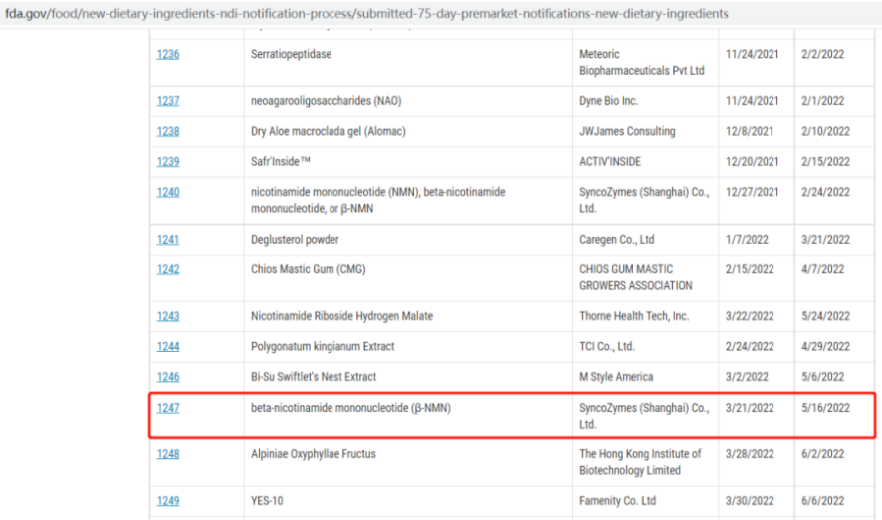Select the date 3/2/2022
This screenshot has width=882, height=520.
[x=747, y=377]
